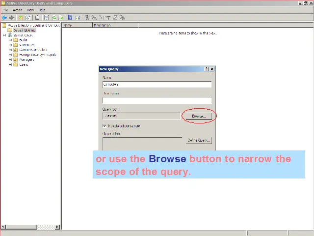Click the Name input field
Viewport: 314px width, 236px height.
(x=157, y=85)
